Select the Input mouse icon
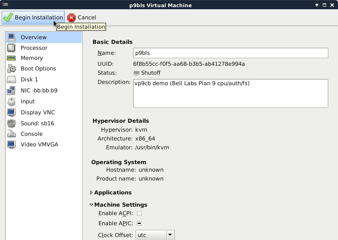 pyautogui.click(x=11, y=101)
